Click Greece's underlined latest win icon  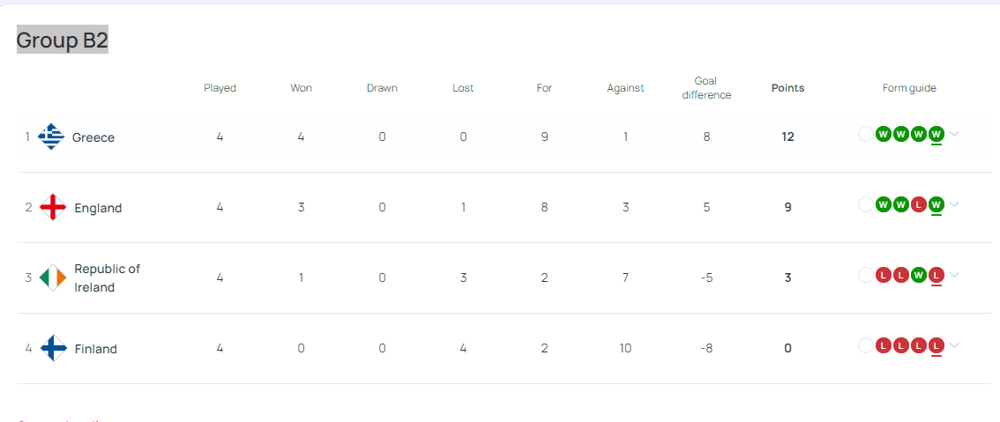tap(937, 134)
